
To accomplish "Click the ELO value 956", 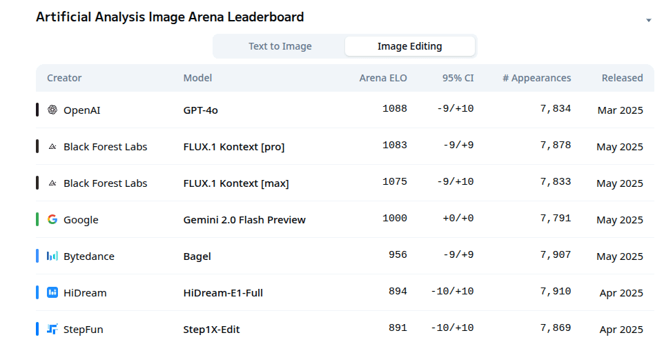I will 398,254.
